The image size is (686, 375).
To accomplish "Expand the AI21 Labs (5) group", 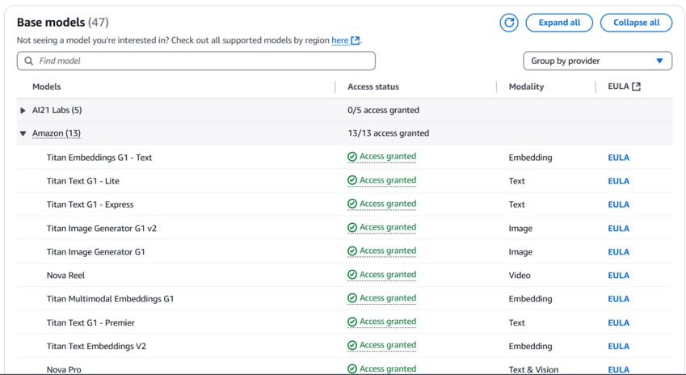I will (23, 111).
